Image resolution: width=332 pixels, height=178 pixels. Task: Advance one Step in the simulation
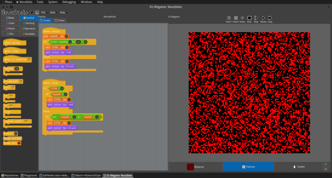(x=256, y=18)
